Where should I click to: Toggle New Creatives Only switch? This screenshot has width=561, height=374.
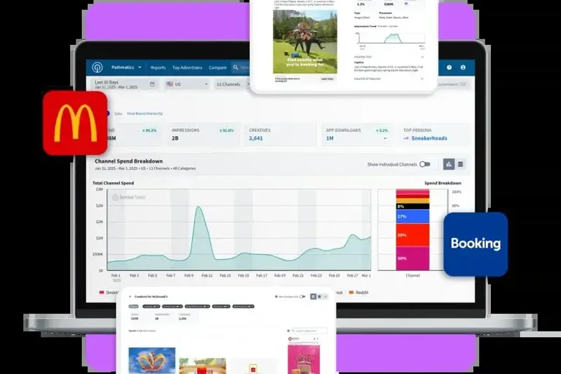(302, 297)
